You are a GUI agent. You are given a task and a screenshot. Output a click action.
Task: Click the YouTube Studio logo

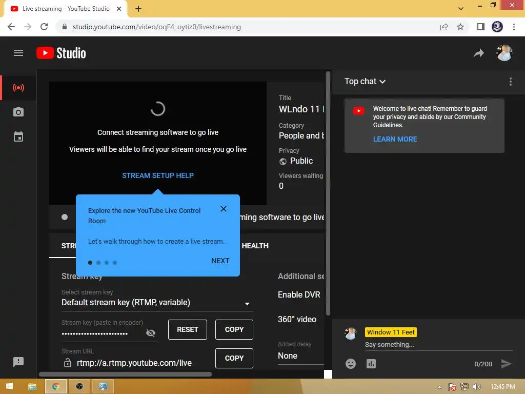[62, 53]
